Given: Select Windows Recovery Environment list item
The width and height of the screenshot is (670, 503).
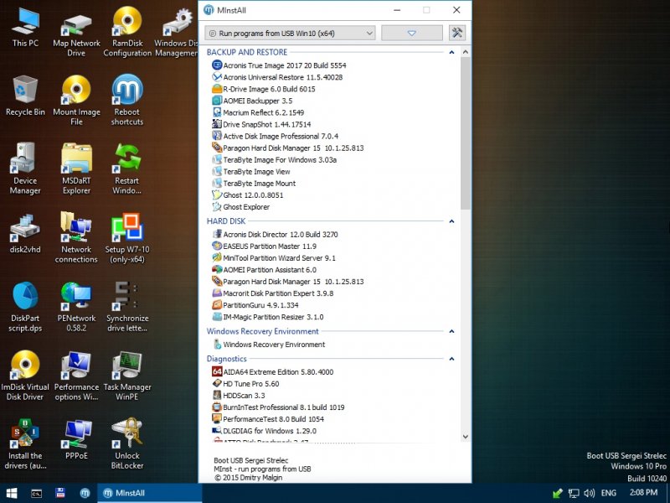Looking at the screenshot, I should (269, 345).
